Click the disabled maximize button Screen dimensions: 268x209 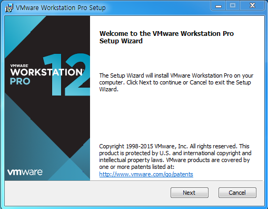pyautogui.click(x=233, y=6)
